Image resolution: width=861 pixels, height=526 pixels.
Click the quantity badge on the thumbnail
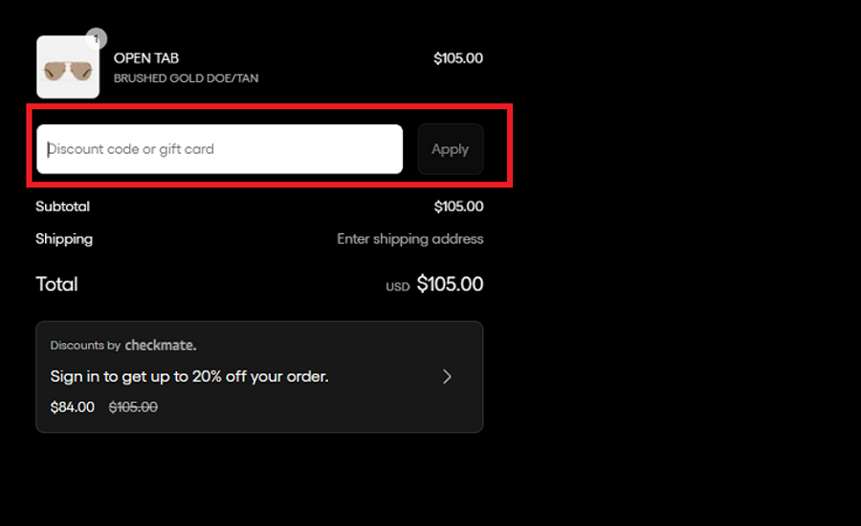coord(96,39)
